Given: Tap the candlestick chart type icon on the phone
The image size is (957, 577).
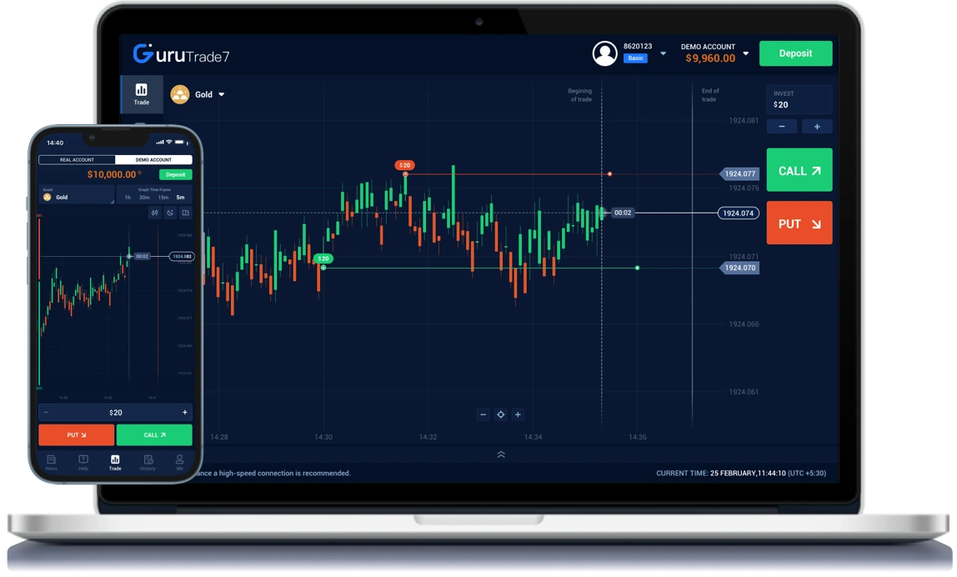Looking at the screenshot, I should 155,213.
